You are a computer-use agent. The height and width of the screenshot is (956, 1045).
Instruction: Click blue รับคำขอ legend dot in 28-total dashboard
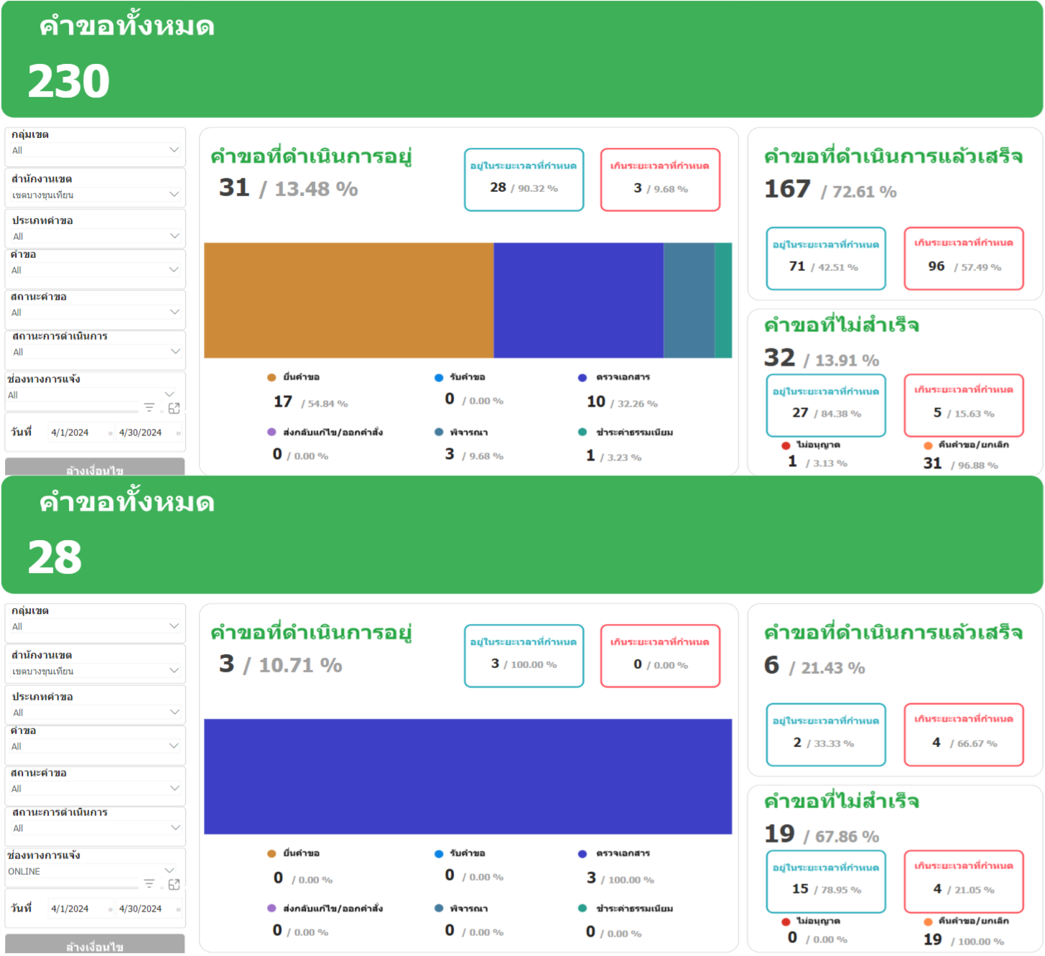pos(439,853)
